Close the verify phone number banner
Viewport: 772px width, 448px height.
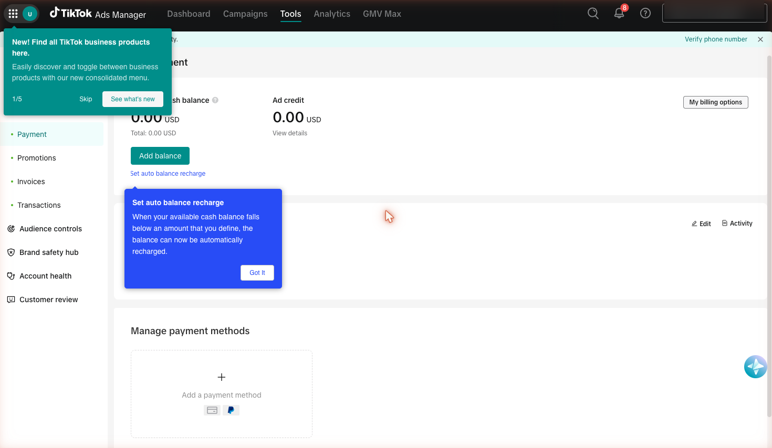pos(760,39)
